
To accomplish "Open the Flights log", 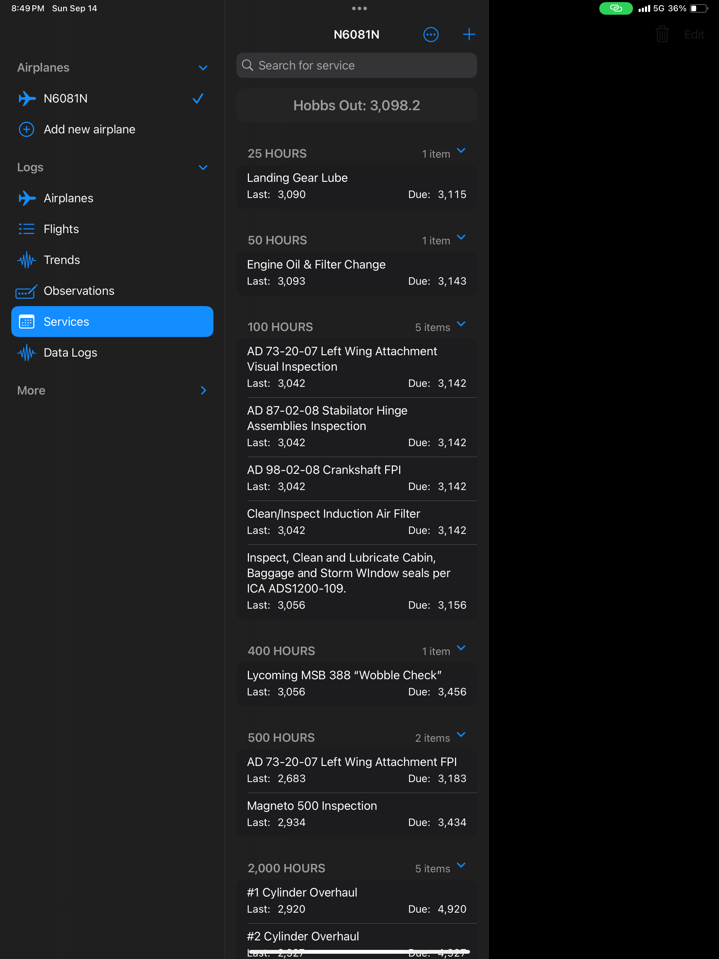I will click(x=112, y=229).
